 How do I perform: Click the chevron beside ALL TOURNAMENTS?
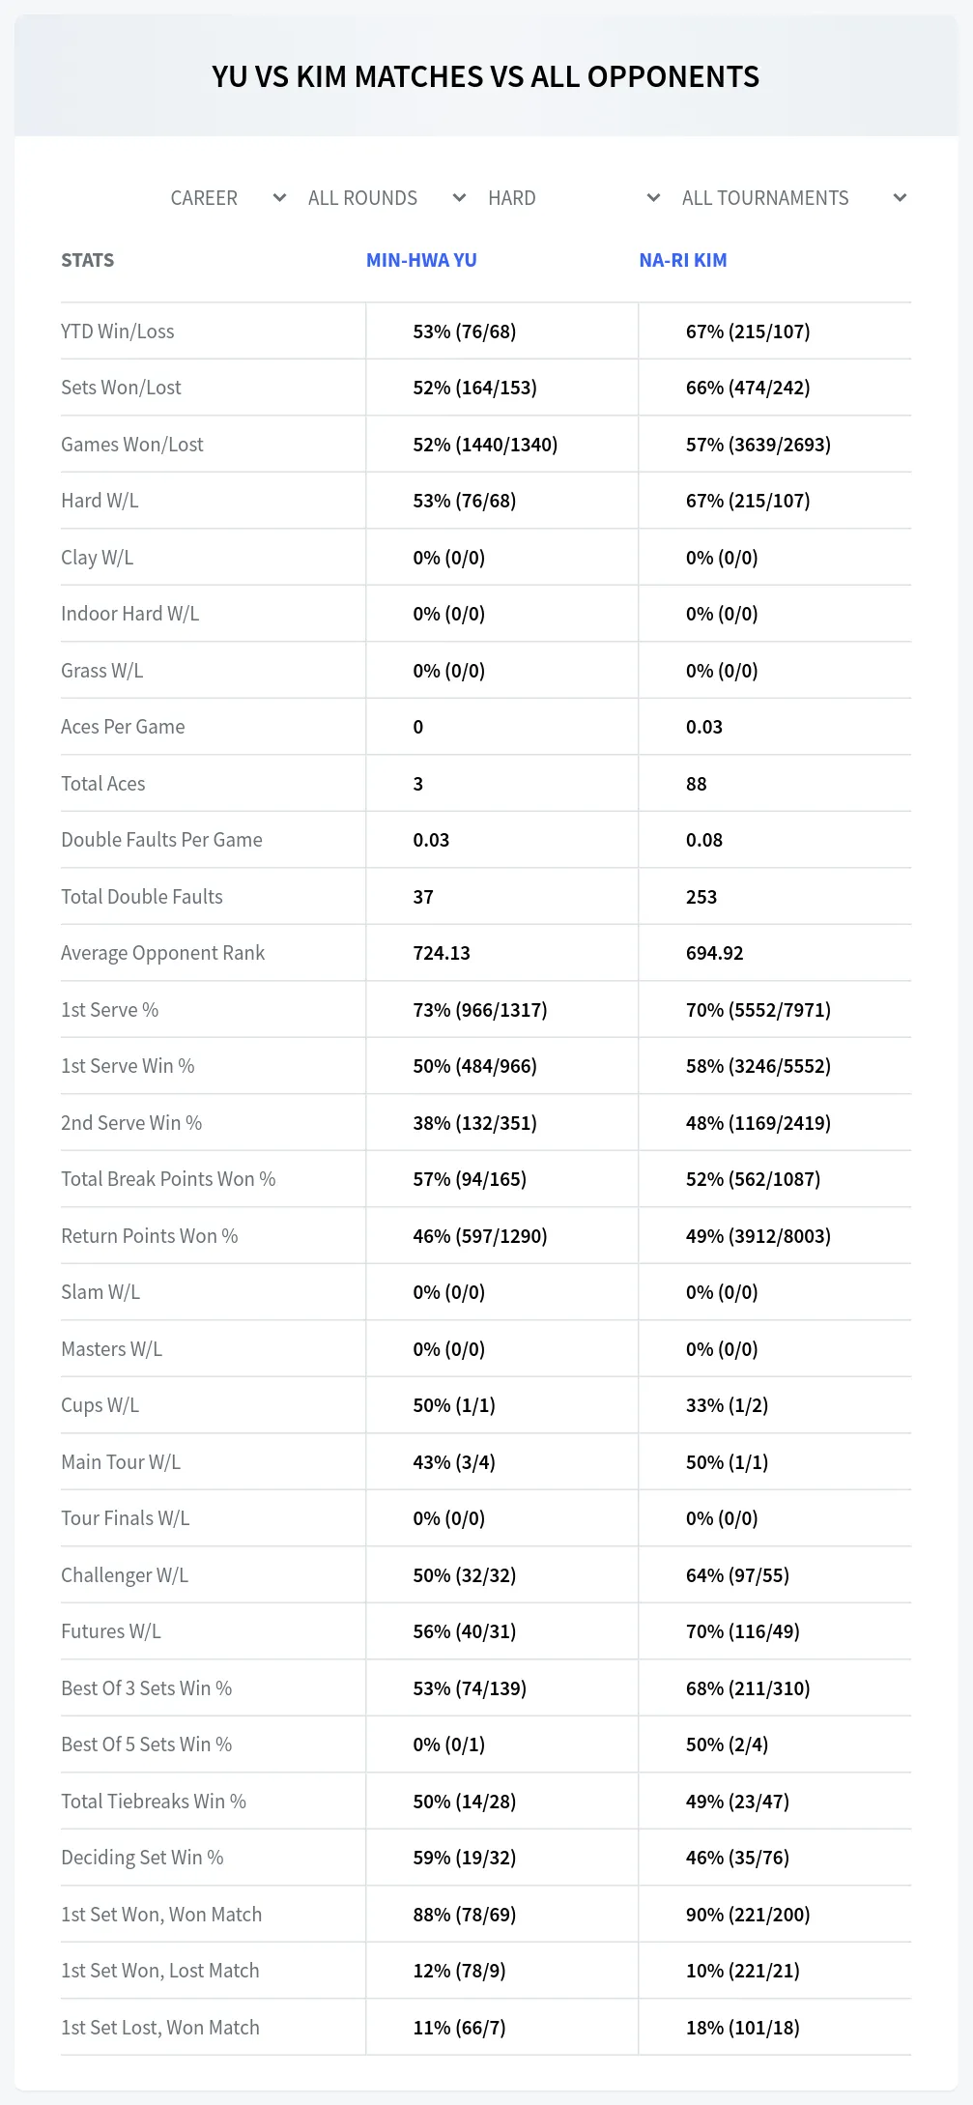pos(900,198)
